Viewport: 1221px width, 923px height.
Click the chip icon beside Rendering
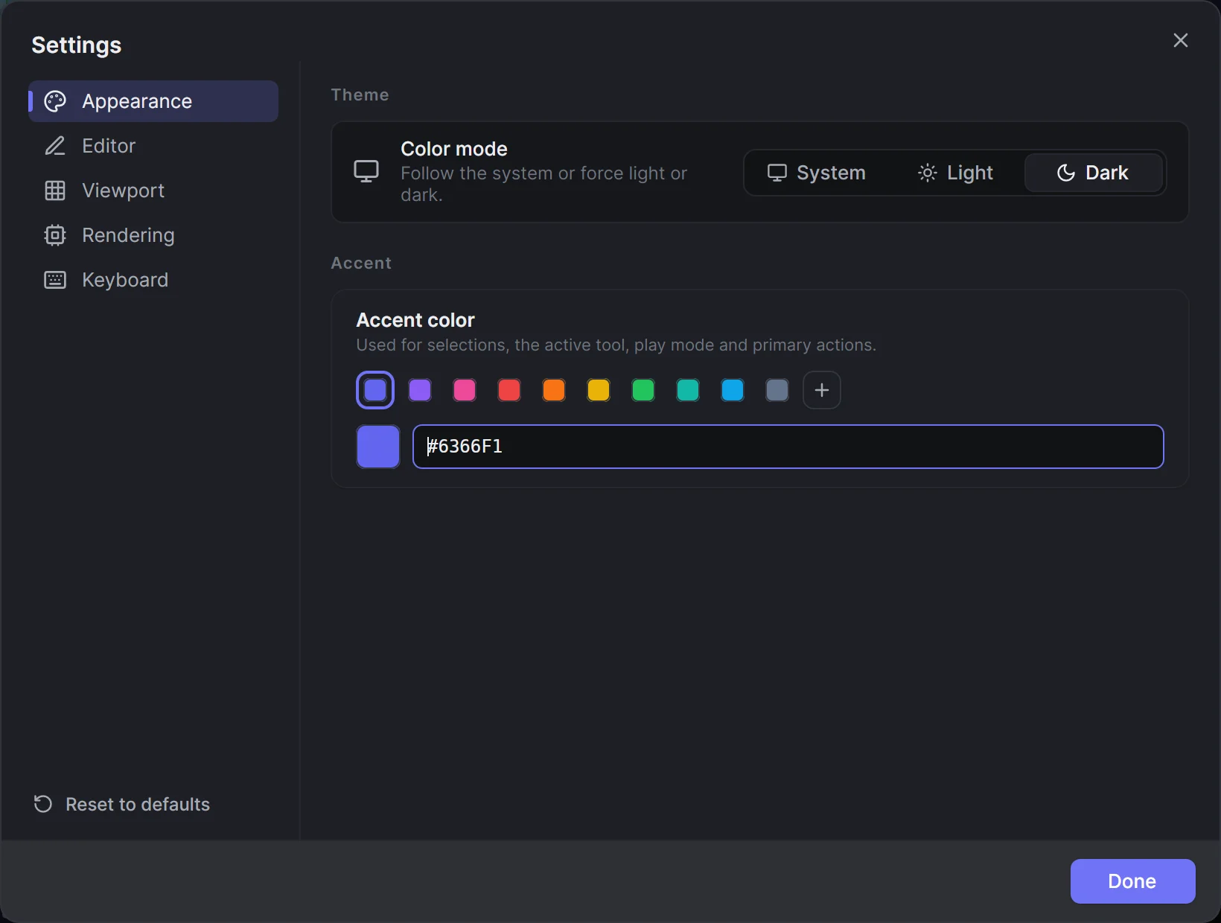tap(55, 235)
